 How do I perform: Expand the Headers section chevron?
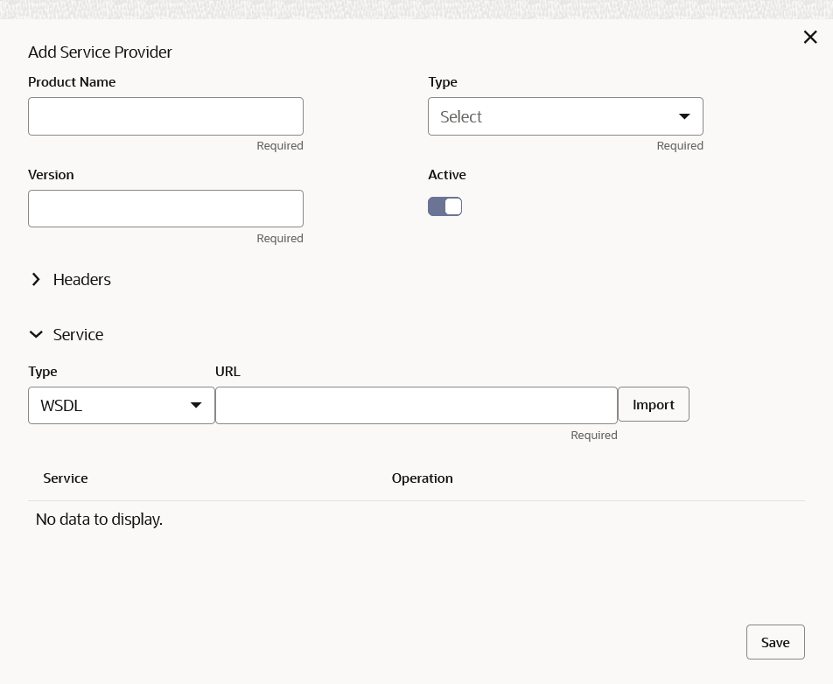click(36, 280)
